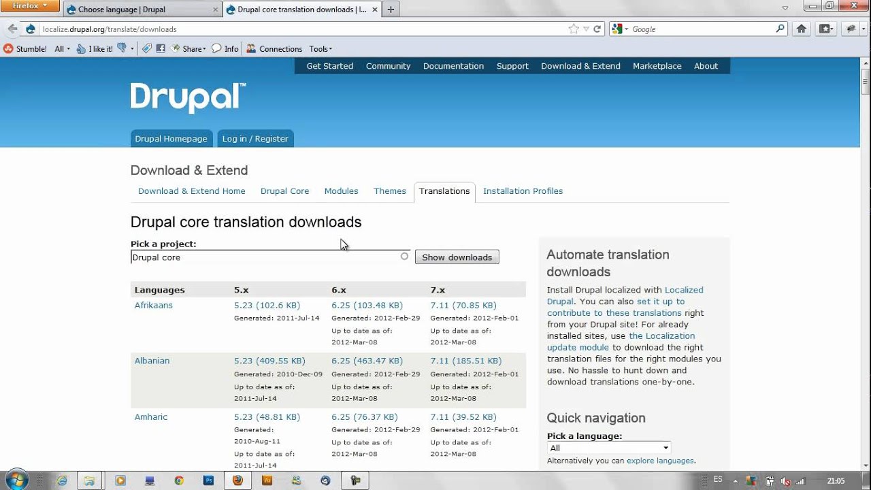Reload the page with the refresh icon
This screenshot has width=871, height=490.
click(597, 29)
